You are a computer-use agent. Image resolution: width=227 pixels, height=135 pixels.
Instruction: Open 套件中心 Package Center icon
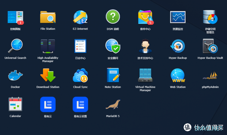[x=145, y=17]
